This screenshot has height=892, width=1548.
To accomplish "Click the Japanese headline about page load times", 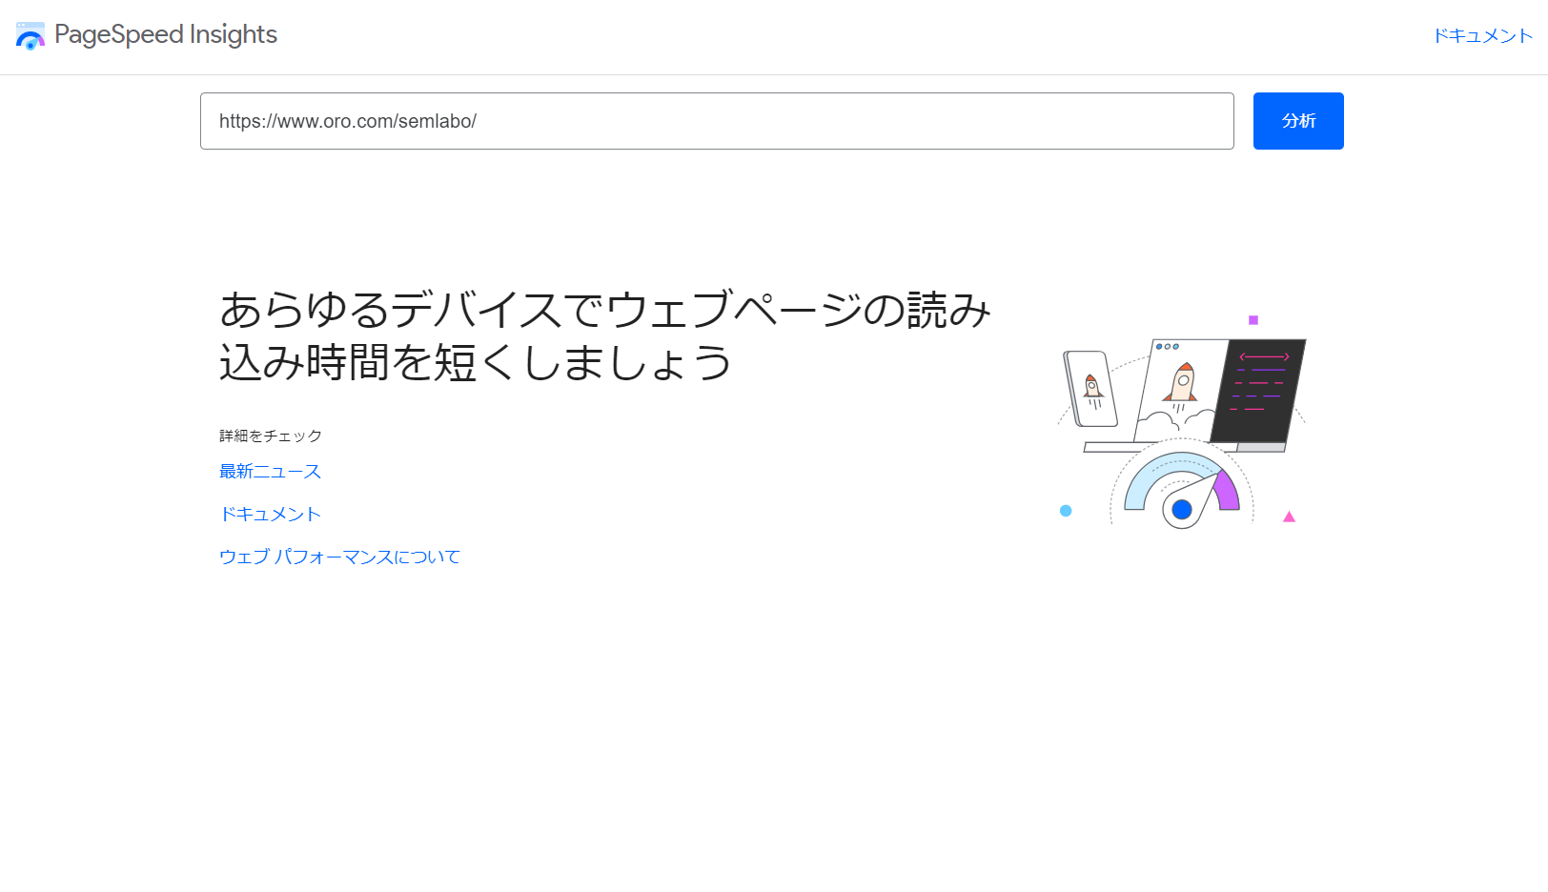I will tap(603, 335).
